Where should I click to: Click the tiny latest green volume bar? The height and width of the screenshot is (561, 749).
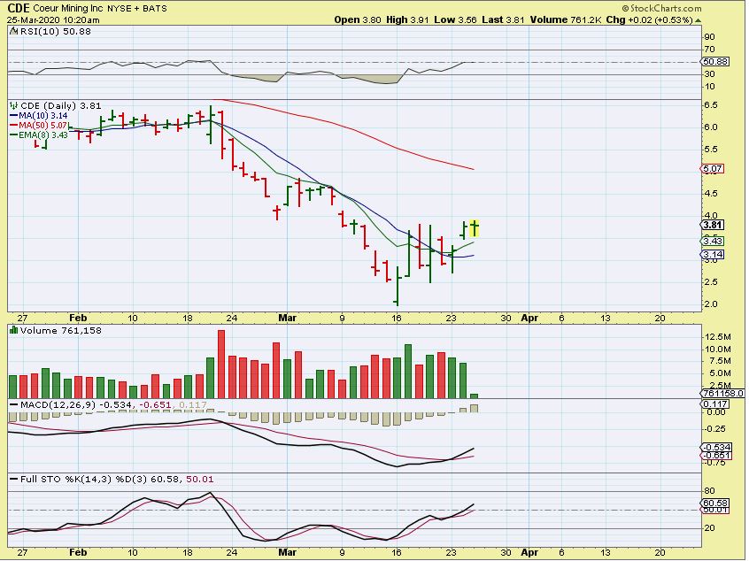point(474,396)
